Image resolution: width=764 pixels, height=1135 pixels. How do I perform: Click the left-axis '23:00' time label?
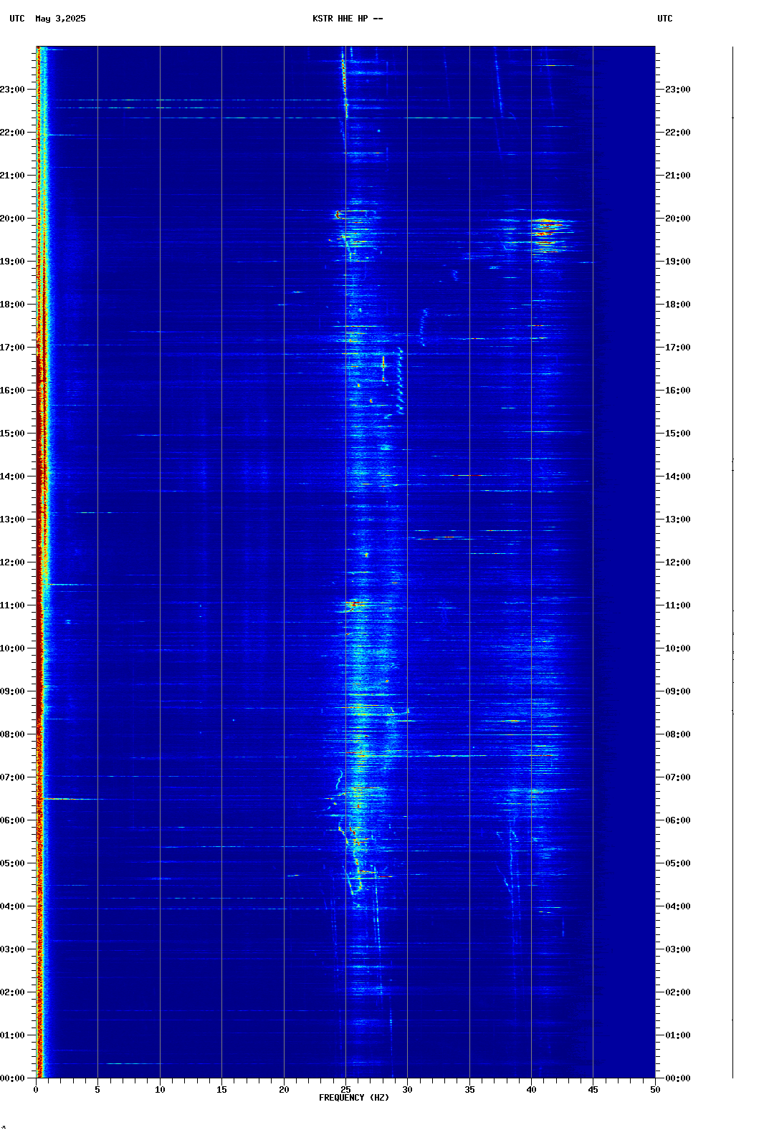12,90
